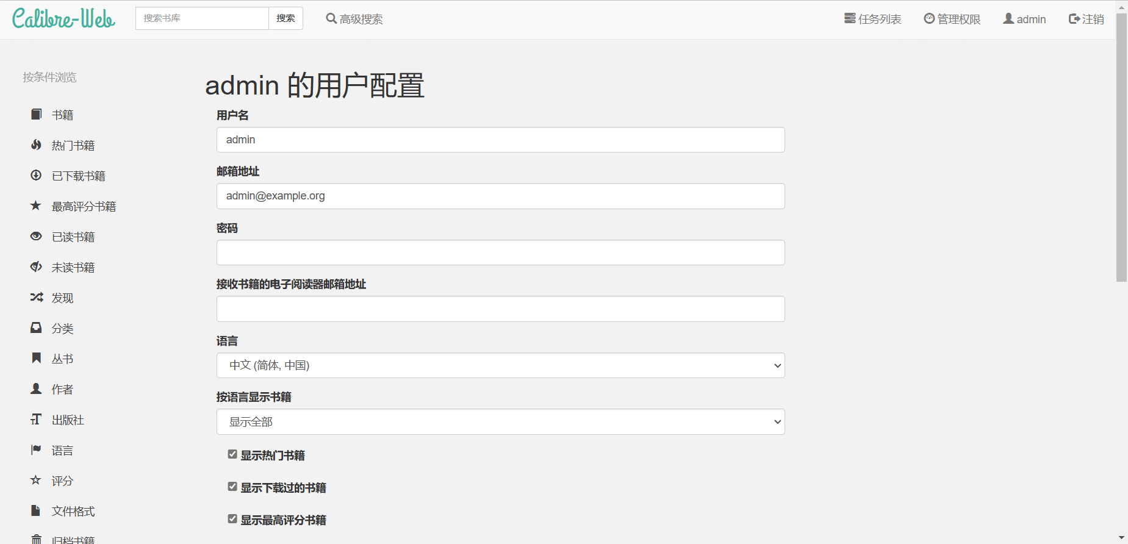Screen dimensions: 1128x544
Task: Toggle the 显示下载过的书籍 checkbox
Action: pyautogui.click(x=232, y=487)
